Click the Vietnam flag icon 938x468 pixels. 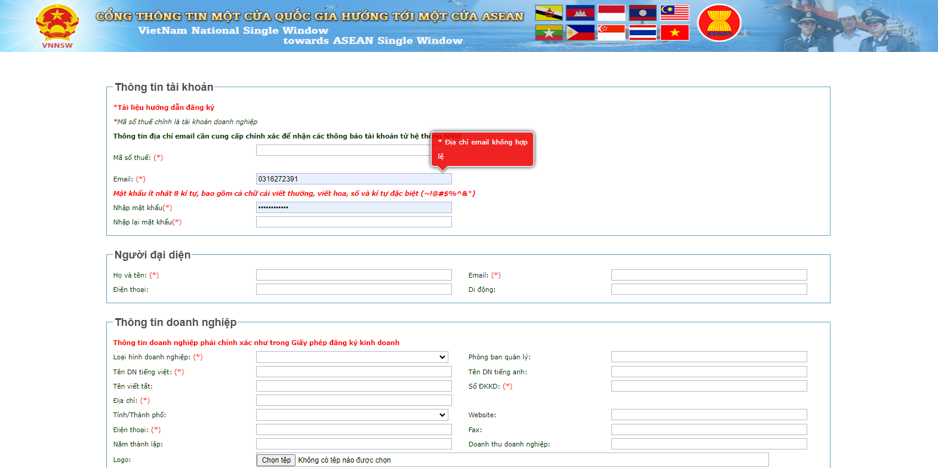(x=675, y=32)
